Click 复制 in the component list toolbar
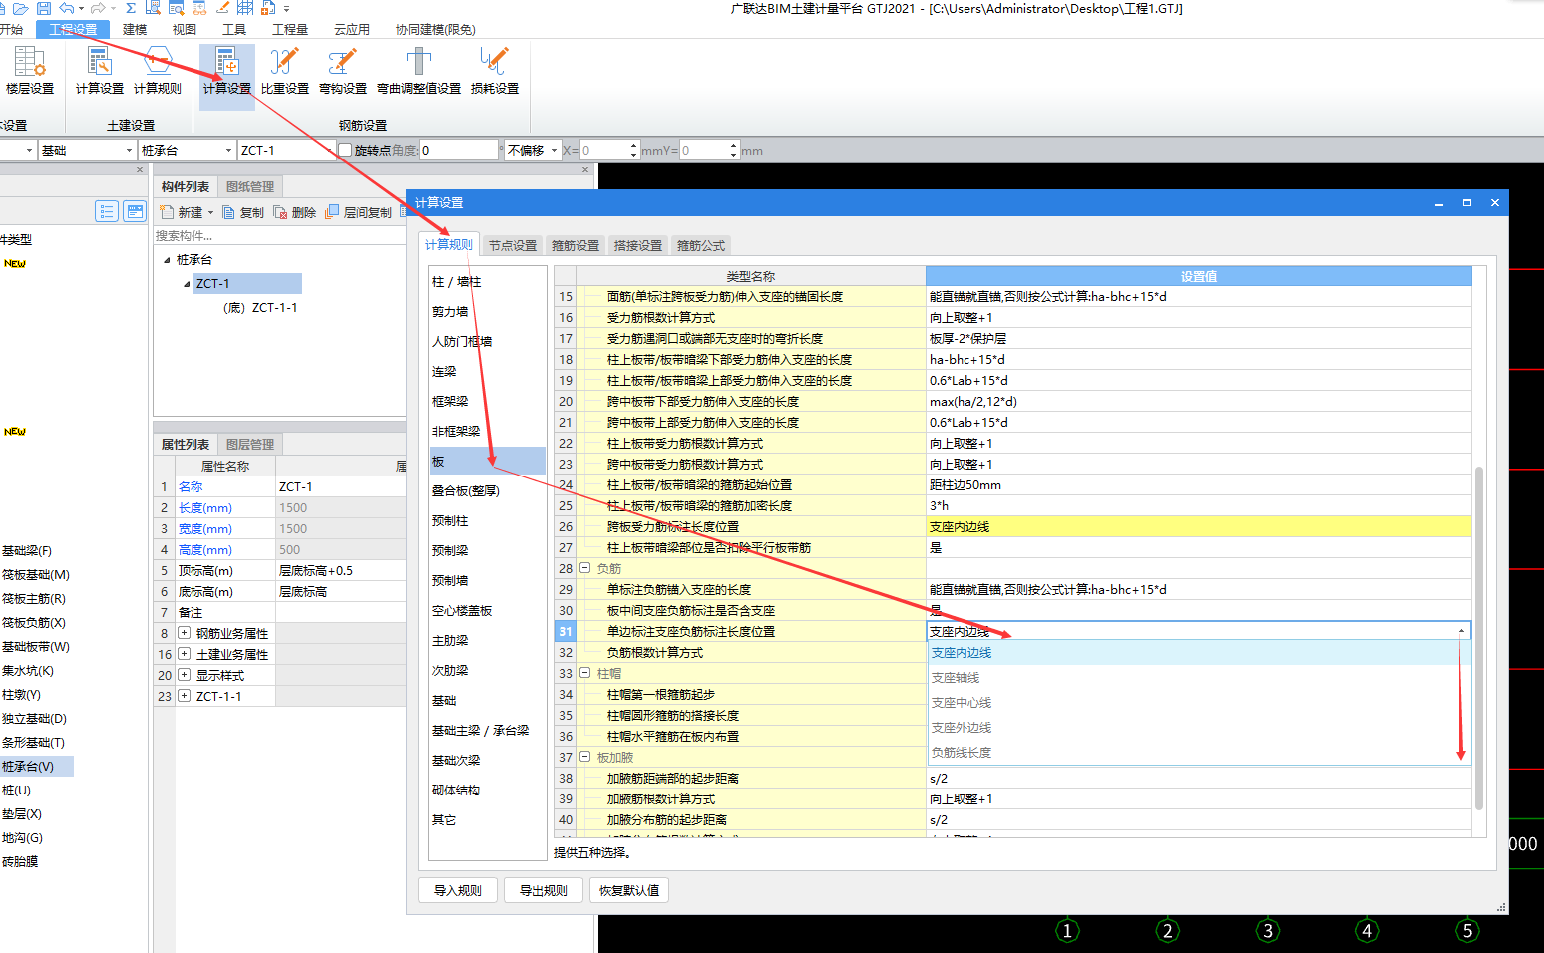The width and height of the screenshot is (1544, 953). click(x=243, y=212)
